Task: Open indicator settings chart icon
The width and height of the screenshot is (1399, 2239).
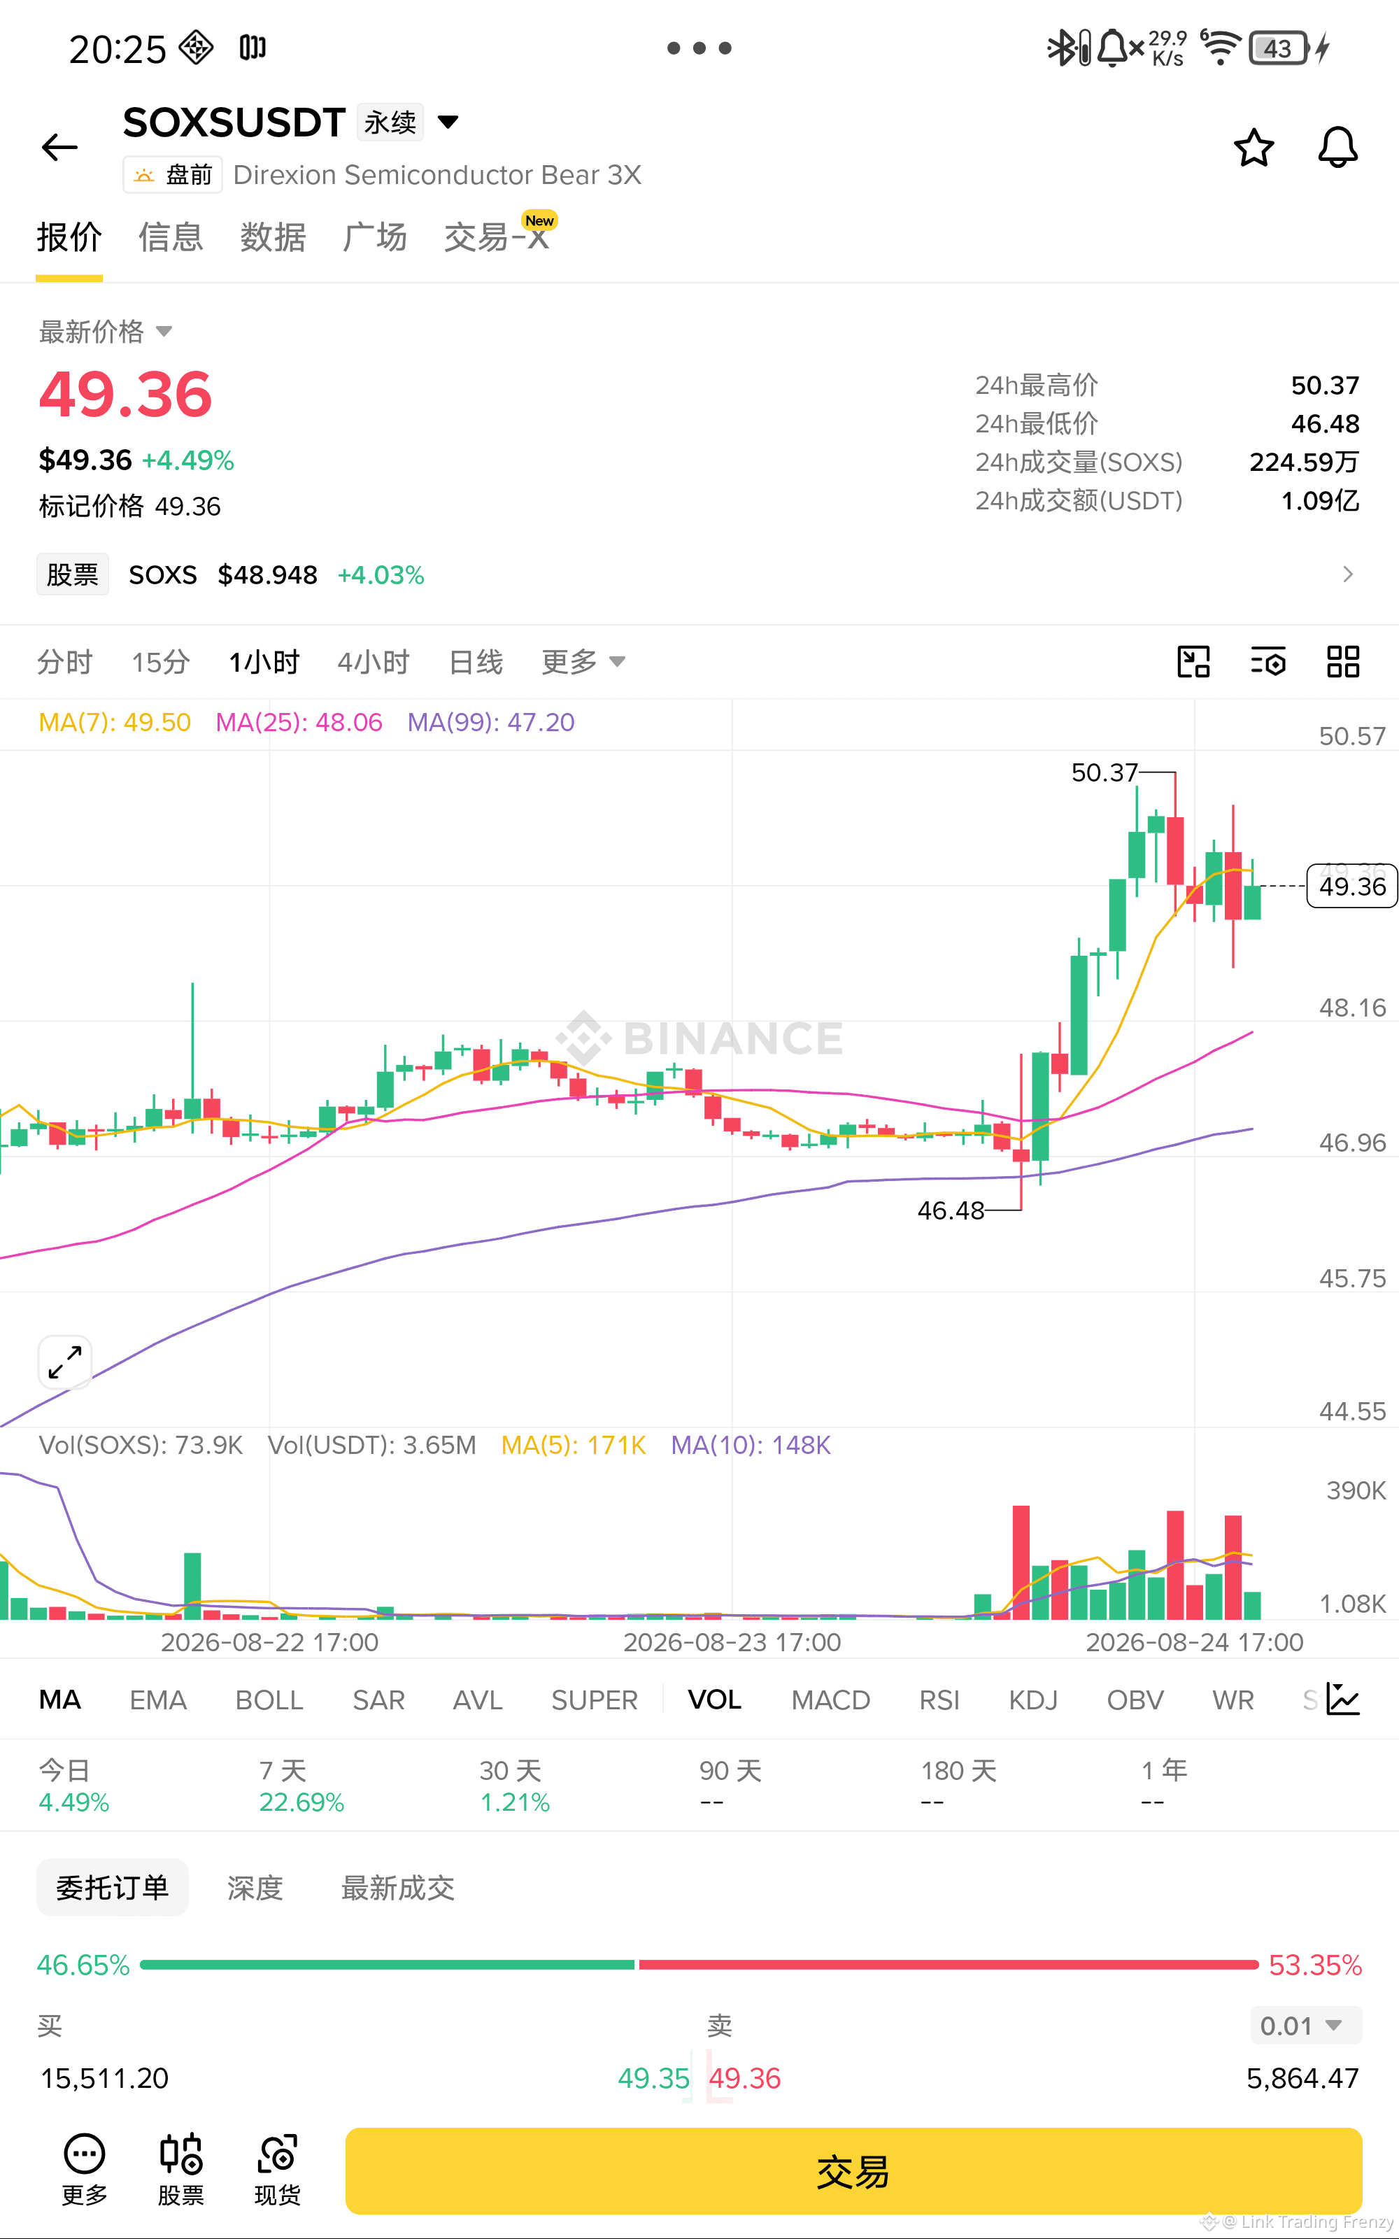Action: (1342, 1699)
